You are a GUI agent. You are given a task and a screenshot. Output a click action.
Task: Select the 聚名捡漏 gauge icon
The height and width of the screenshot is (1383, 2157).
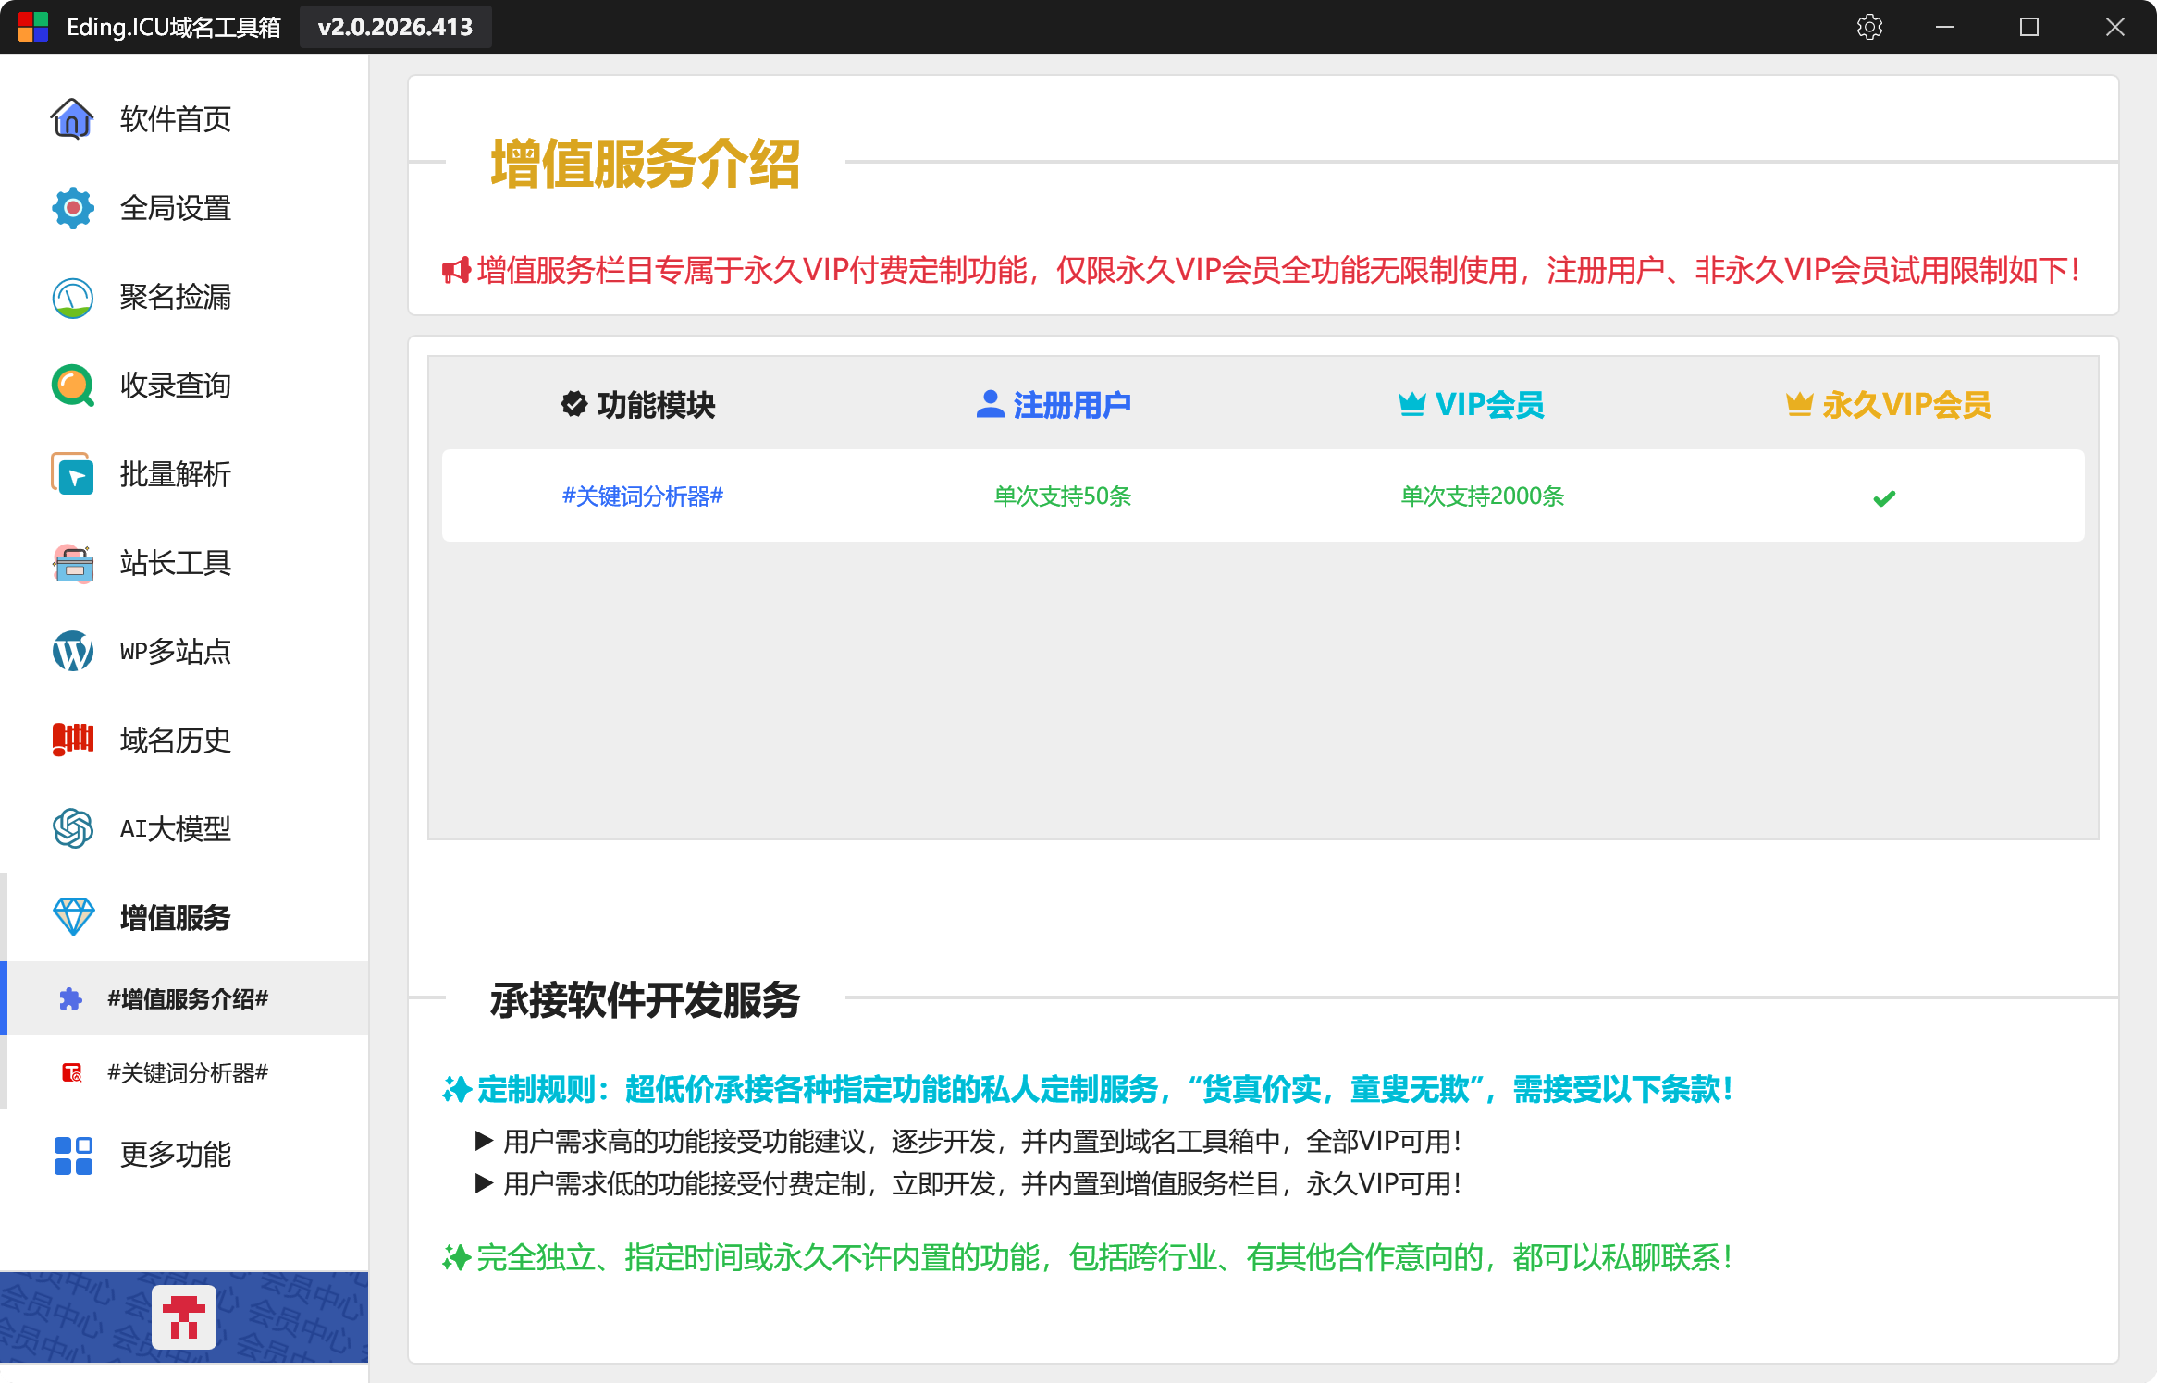72,297
